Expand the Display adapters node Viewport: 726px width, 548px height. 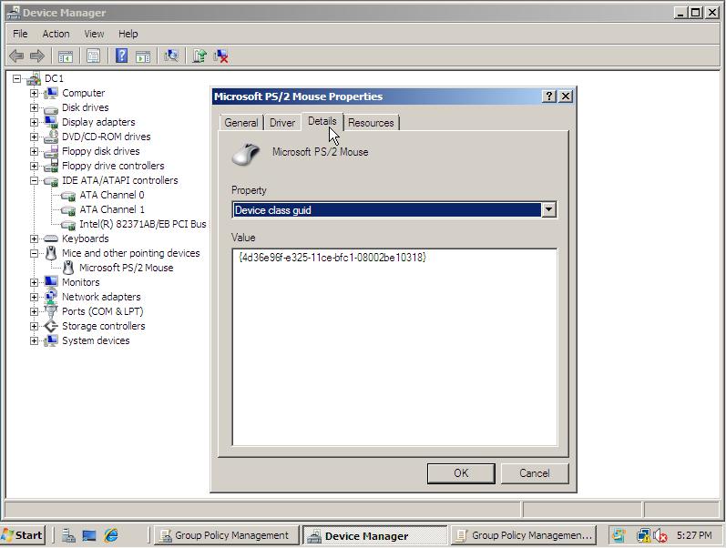34,122
